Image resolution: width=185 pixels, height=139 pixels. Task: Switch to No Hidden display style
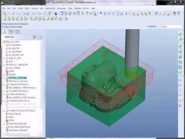click(113, 14)
